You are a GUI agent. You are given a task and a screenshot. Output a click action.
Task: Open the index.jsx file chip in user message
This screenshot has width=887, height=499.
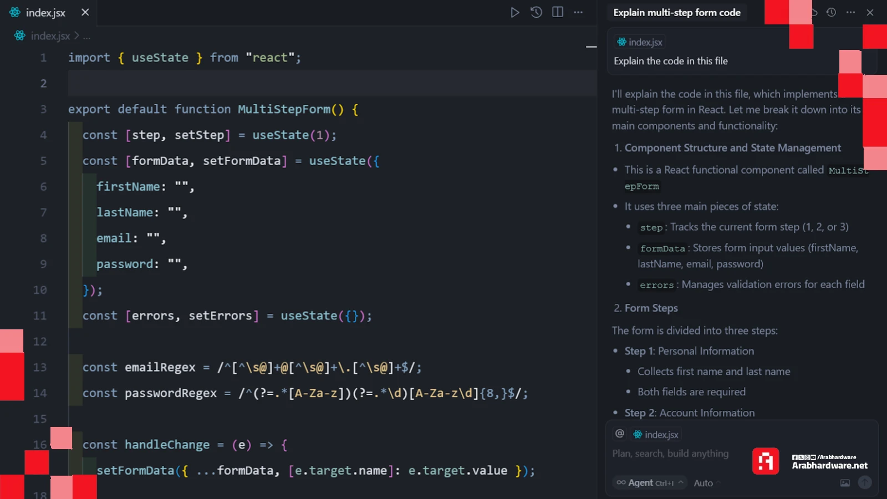(640, 42)
